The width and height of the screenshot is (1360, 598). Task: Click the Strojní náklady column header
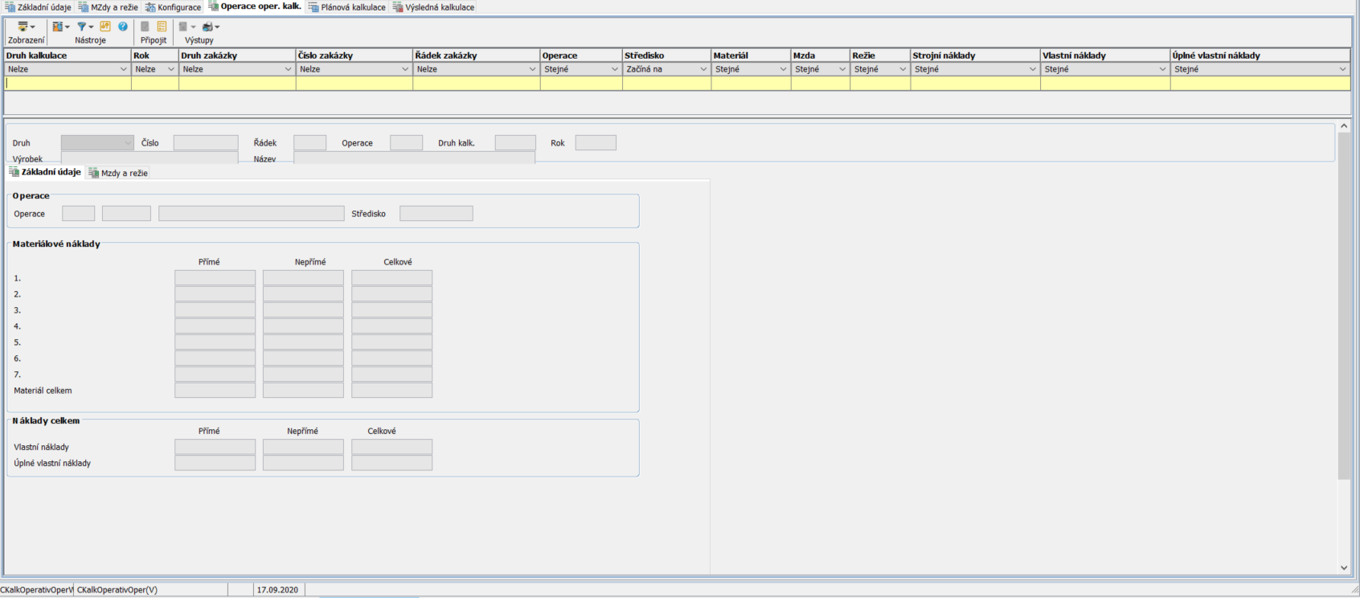(974, 55)
